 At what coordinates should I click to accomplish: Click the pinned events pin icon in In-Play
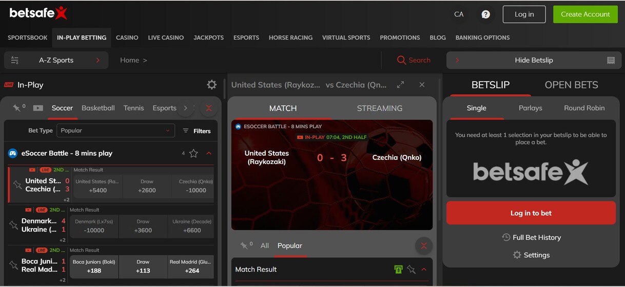point(17,108)
